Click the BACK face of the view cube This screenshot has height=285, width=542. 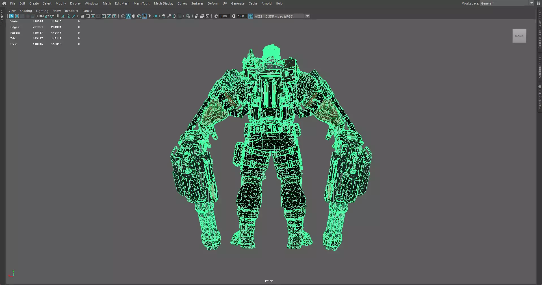click(x=519, y=36)
